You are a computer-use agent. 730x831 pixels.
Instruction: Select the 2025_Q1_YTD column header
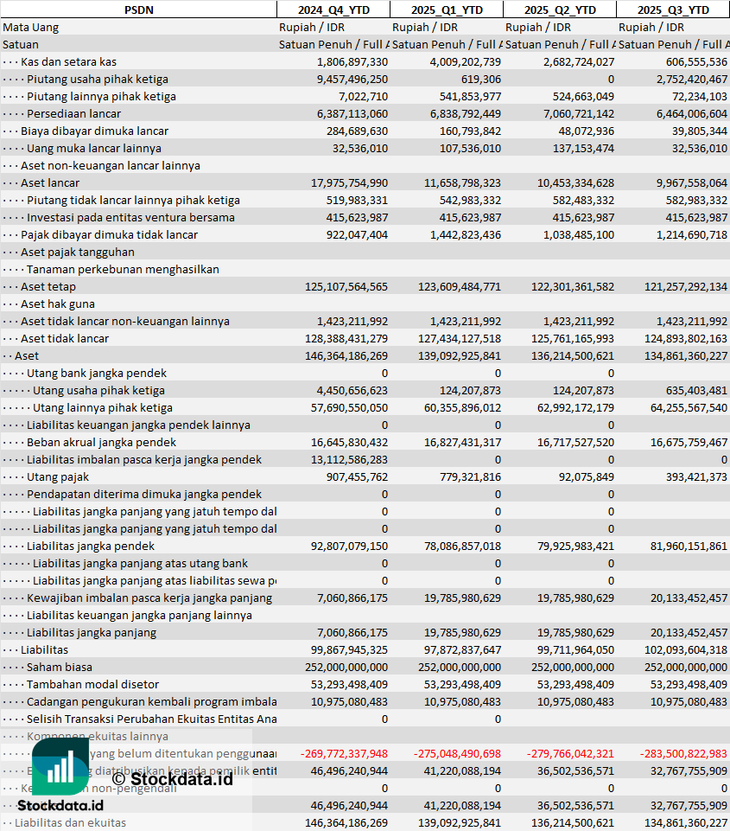click(447, 10)
